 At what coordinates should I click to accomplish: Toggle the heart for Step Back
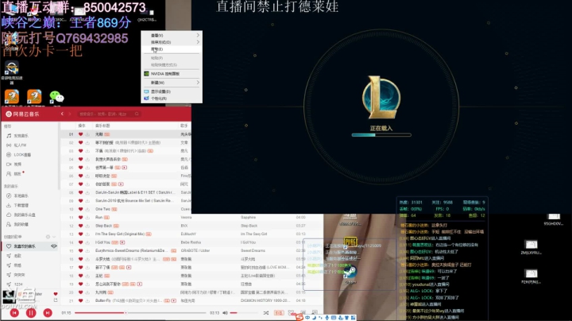80,226
